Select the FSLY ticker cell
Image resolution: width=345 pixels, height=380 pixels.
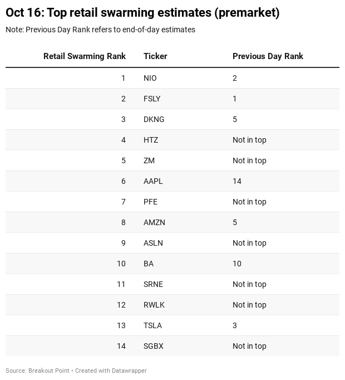coord(152,99)
